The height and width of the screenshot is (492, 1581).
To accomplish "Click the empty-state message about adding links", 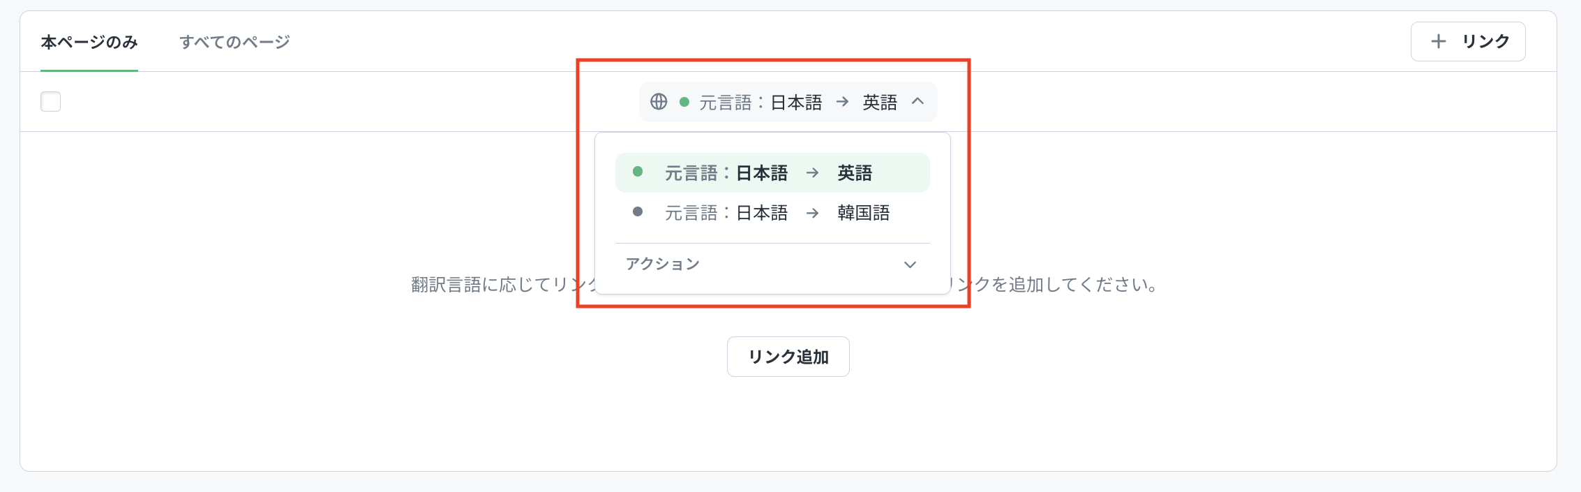I will click(x=1047, y=285).
